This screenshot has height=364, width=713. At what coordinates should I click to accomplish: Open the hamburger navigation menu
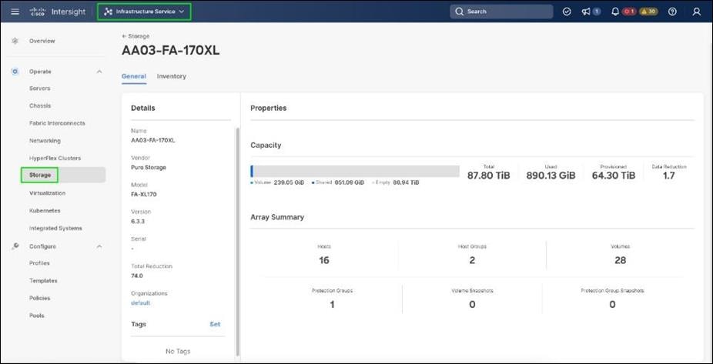pyautogui.click(x=15, y=12)
